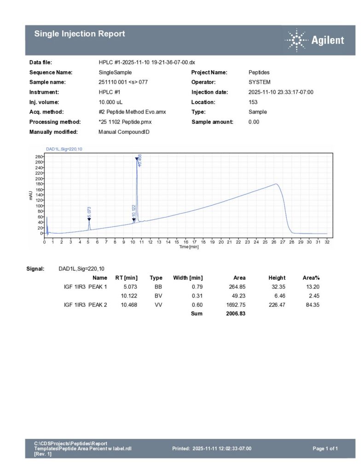The image size is (364, 471).
Task: Click Area% cell '13.20'
Action: click(313, 287)
